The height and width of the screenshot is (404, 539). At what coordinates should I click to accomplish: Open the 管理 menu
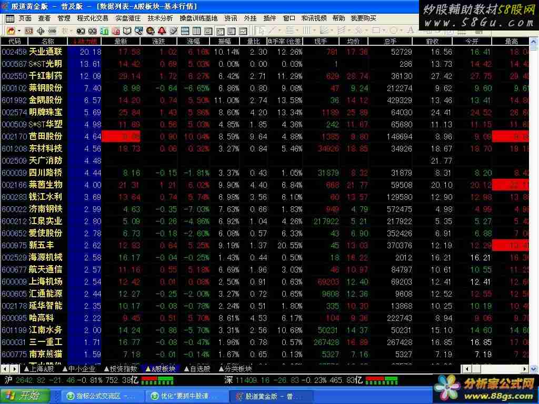click(x=64, y=18)
